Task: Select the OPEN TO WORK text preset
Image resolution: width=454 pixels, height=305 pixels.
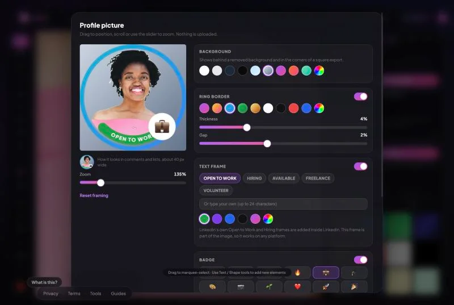Action: (x=220, y=178)
